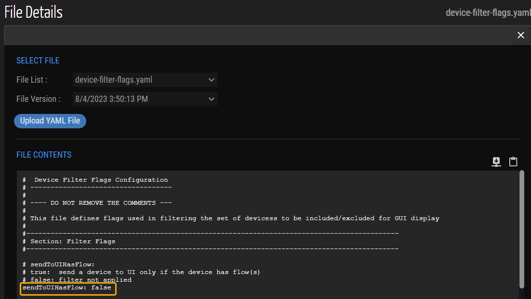Click the 'DO NOT REMOVE THE COMMENTS' line
This screenshot has height=299, width=531.
coord(97,203)
